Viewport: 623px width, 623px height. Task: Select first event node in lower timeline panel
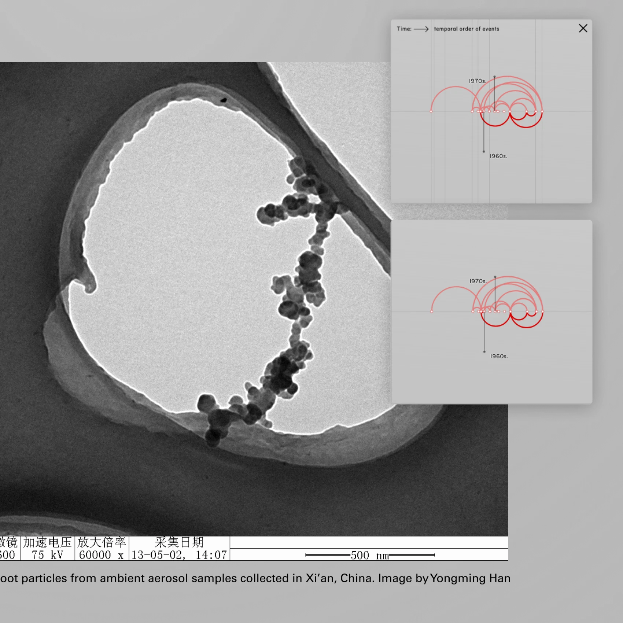tap(432, 311)
